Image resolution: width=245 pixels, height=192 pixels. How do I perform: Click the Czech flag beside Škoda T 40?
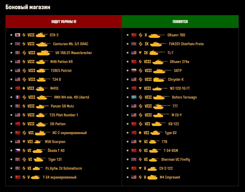pyautogui.click(x=18, y=151)
